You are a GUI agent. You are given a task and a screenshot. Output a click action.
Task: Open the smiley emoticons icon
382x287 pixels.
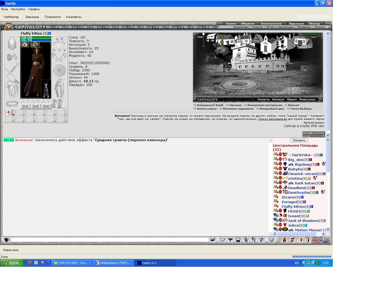point(271,240)
